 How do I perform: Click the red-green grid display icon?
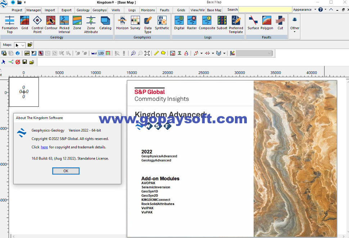point(108,53)
